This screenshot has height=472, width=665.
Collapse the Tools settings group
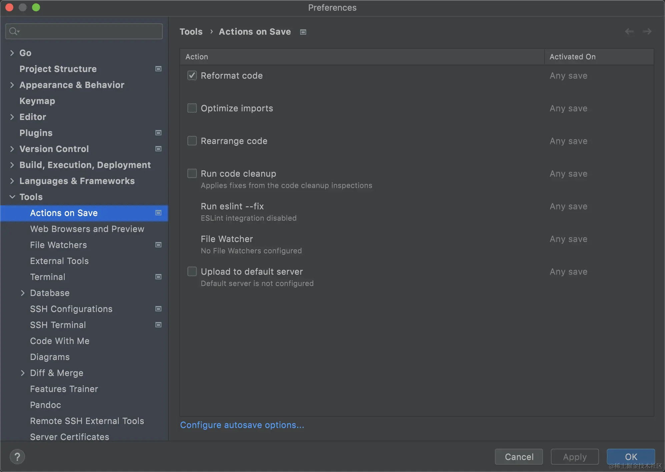pyautogui.click(x=12, y=197)
